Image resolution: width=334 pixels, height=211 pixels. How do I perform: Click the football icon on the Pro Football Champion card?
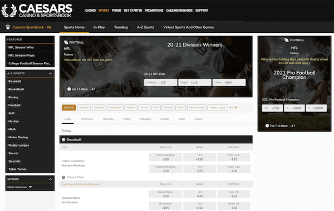286,40
